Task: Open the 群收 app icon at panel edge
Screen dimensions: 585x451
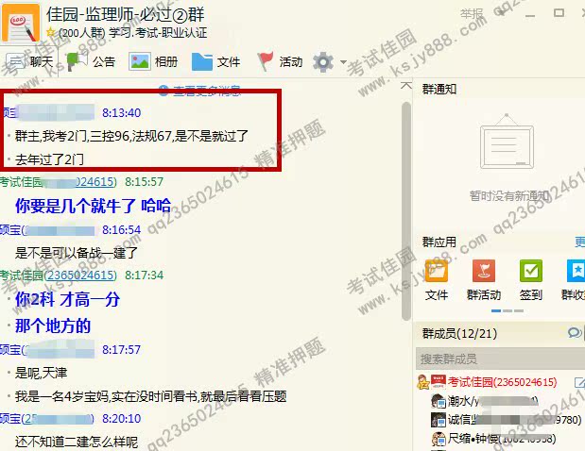Action: point(575,279)
